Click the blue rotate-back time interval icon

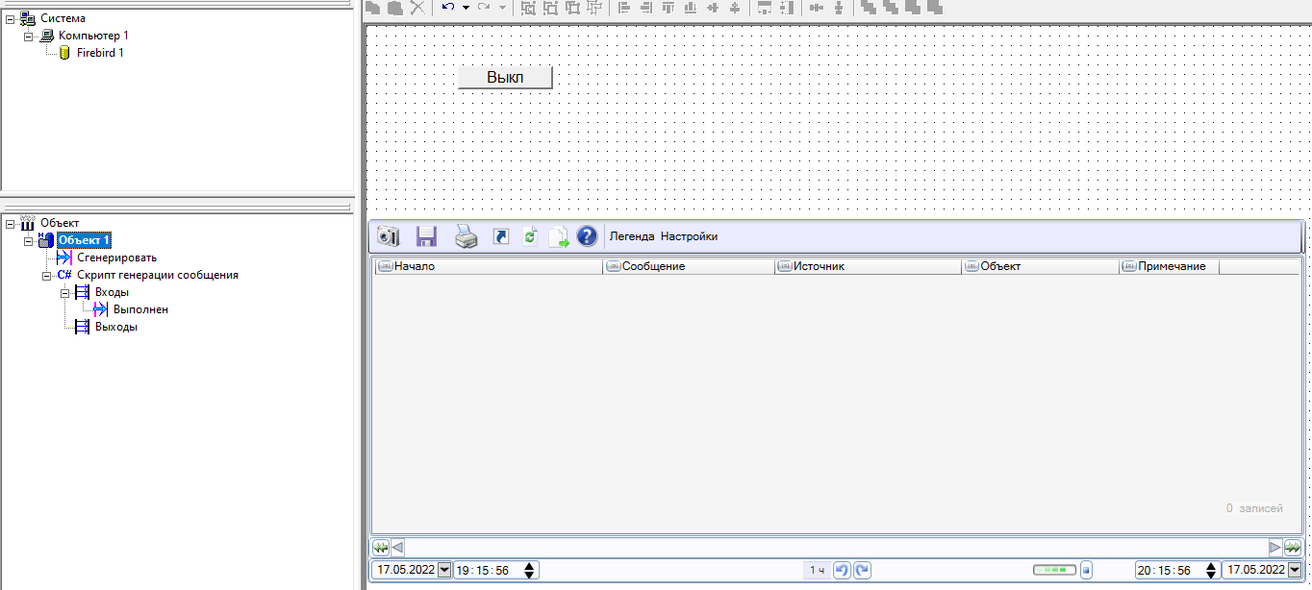pyautogui.click(x=842, y=570)
